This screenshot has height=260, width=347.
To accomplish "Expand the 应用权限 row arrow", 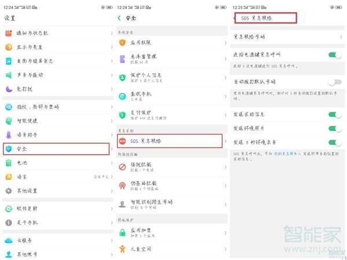I will pos(225,43).
